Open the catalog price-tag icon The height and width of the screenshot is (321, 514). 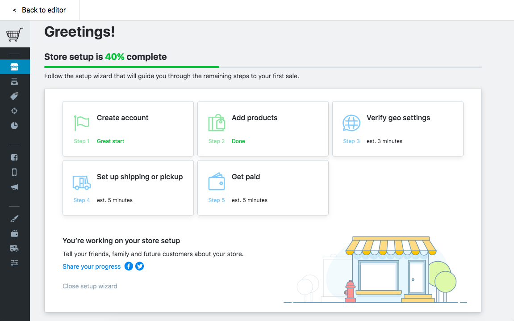pyautogui.click(x=15, y=96)
